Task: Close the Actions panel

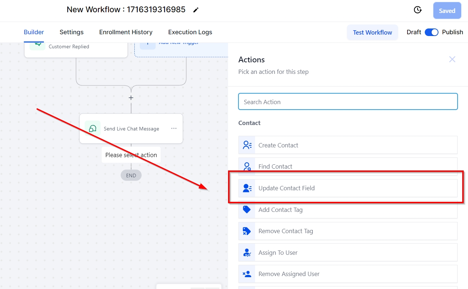Action: point(452,59)
